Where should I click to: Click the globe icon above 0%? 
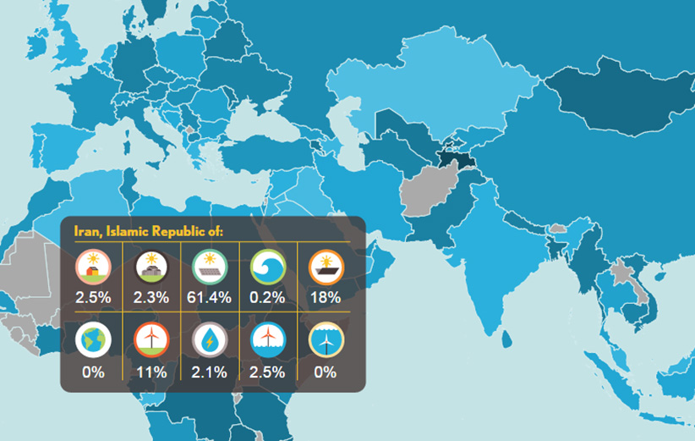tap(93, 339)
